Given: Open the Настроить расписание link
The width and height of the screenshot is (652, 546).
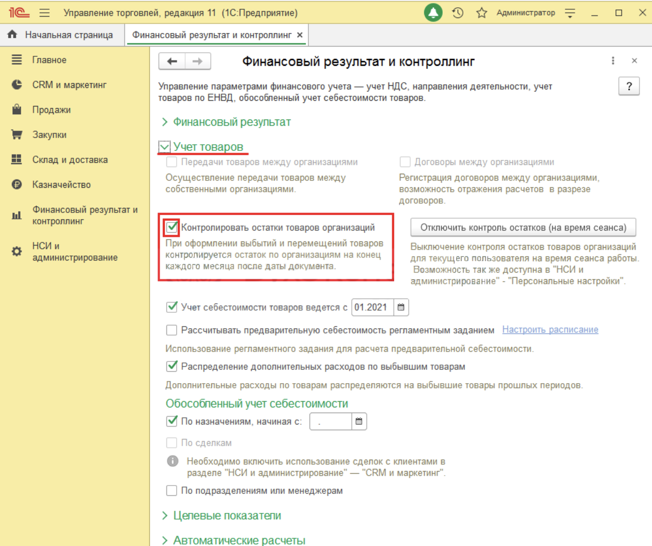Looking at the screenshot, I should click(x=550, y=329).
